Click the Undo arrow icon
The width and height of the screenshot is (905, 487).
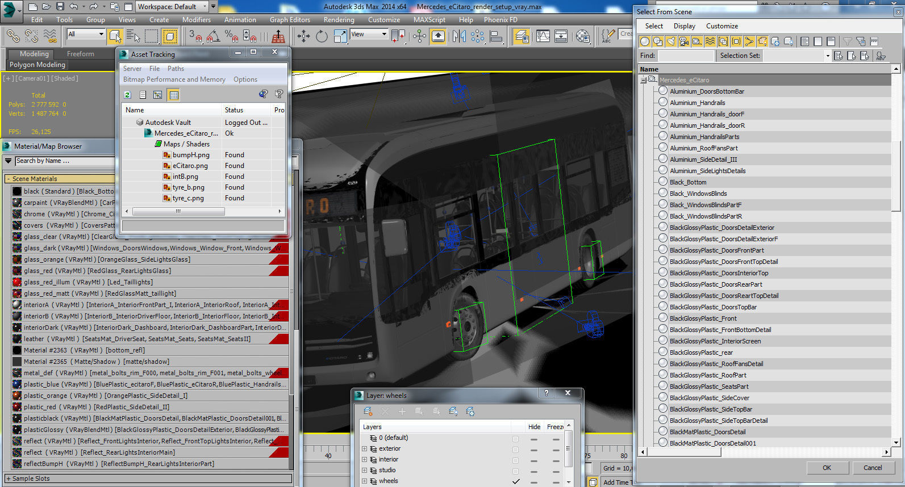click(74, 7)
